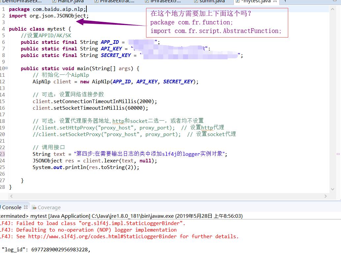Open the DemoPhraseEx... editor tab
The image size is (341, 253).
[22, 1]
